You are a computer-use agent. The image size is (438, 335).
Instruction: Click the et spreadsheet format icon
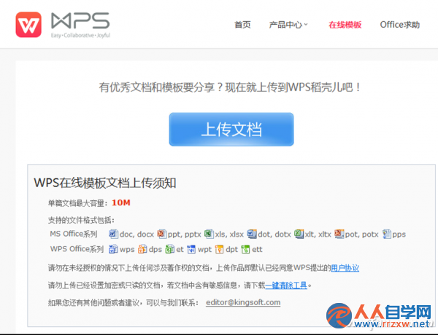tap(170, 249)
